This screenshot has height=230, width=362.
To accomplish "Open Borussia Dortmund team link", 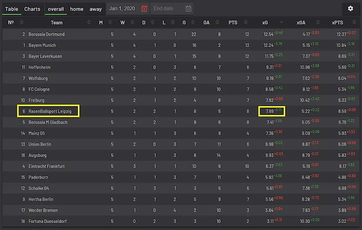I will click(47, 34).
